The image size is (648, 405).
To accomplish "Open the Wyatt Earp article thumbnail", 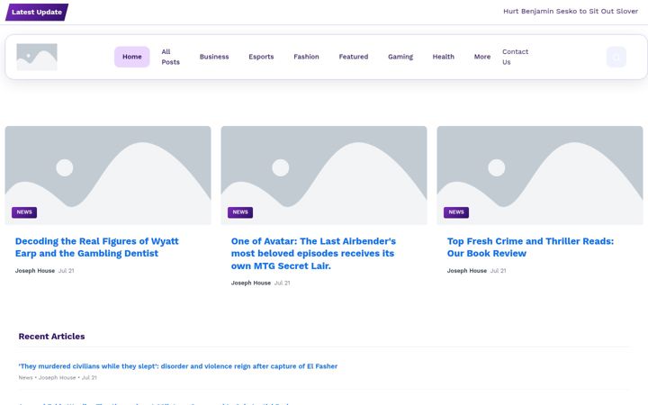I will pos(108,175).
